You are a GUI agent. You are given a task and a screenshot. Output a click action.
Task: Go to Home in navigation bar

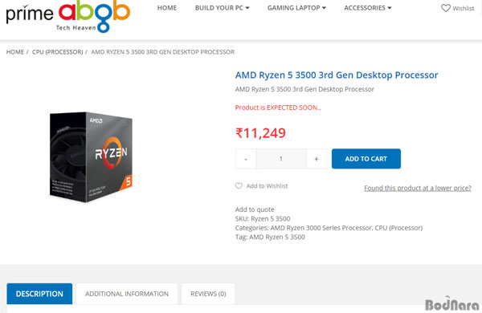(x=167, y=8)
